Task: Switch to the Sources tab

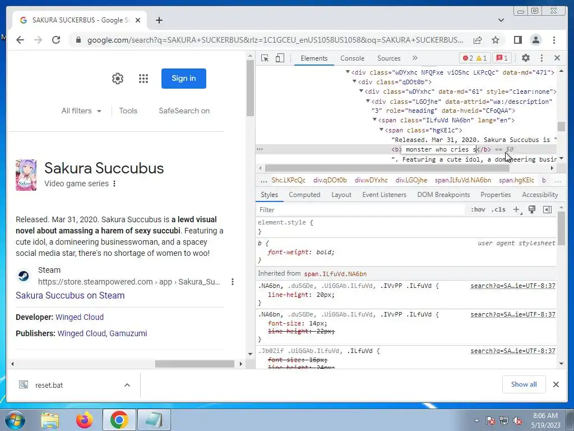Action: pos(389,58)
